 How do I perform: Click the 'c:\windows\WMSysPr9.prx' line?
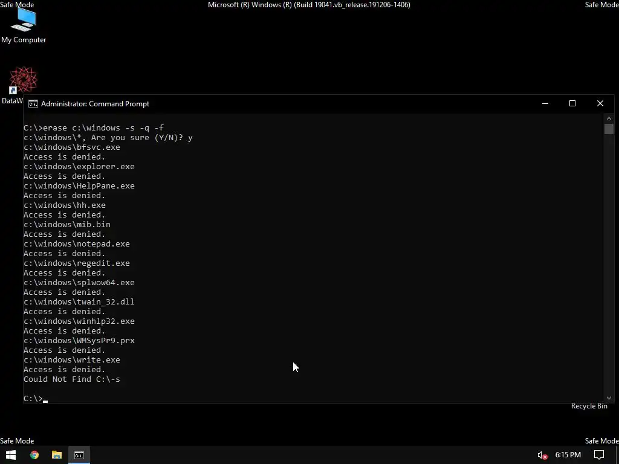tap(79, 341)
